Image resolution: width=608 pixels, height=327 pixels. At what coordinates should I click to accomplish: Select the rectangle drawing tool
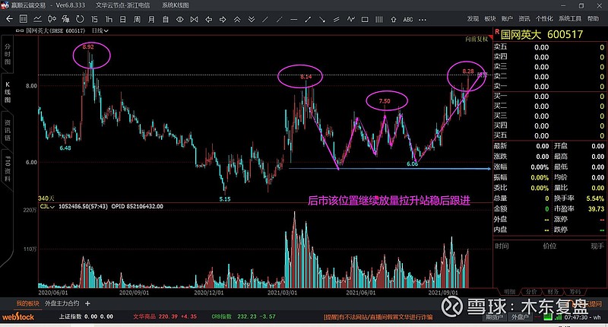click(x=365, y=19)
